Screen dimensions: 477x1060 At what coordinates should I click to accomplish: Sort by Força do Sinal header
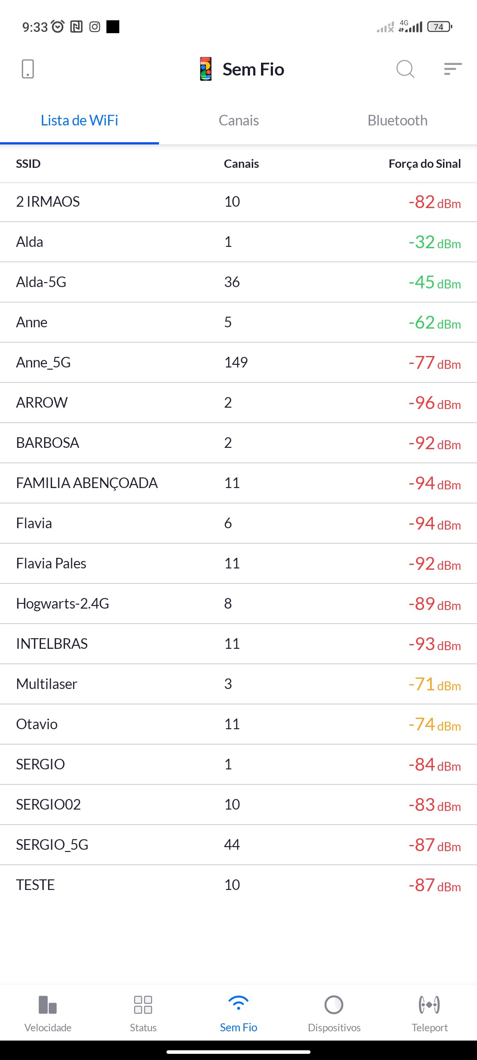pyautogui.click(x=424, y=164)
